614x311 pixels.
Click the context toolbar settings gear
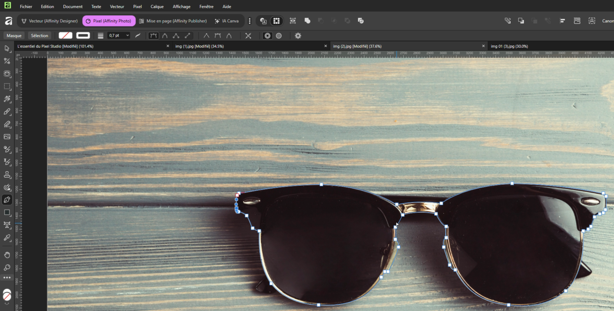tap(298, 36)
